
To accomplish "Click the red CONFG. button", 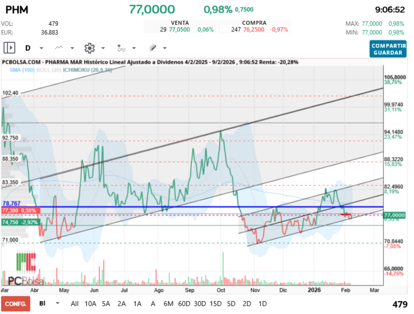I will click(x=15, y=304).
